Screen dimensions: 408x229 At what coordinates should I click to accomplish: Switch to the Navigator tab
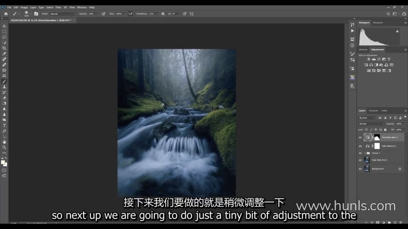(378, 22)
